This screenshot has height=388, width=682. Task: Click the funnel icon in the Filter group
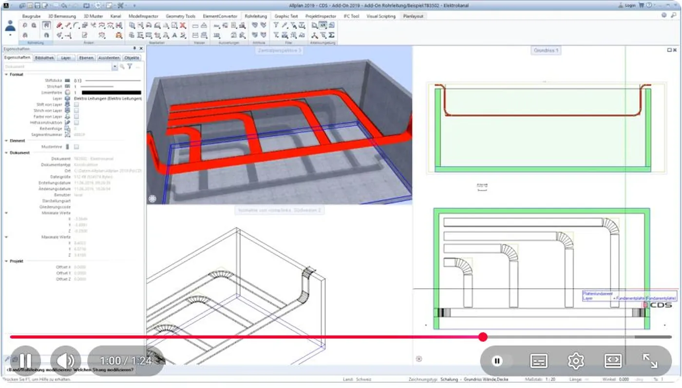276,25
